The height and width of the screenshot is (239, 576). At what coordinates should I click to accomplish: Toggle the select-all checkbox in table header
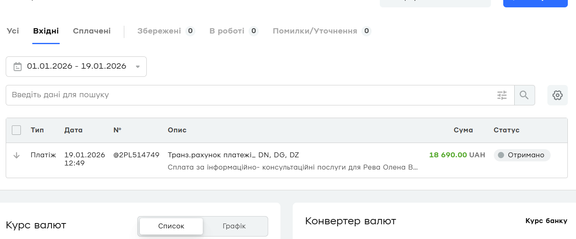point(16,130)
